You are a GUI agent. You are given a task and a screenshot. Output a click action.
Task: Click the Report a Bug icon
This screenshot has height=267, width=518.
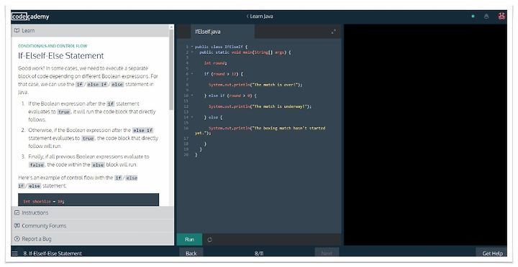coord(17,239)
